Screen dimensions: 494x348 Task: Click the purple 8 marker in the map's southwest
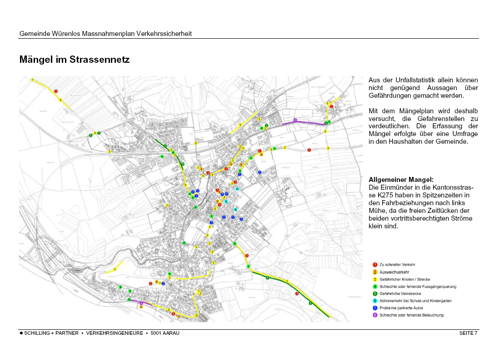141,303
